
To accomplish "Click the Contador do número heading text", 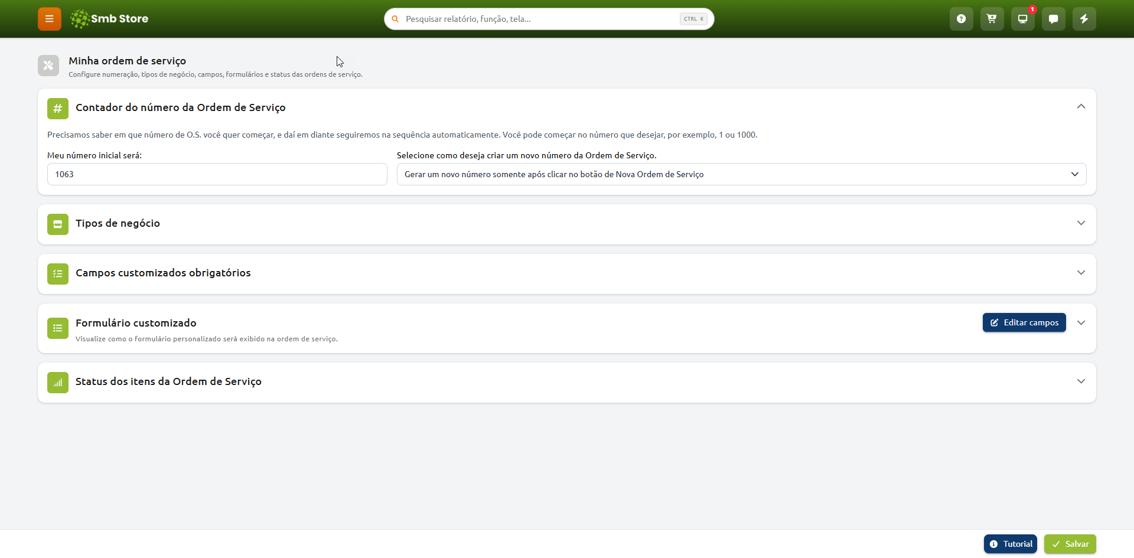I will click(x=181, y=107).
